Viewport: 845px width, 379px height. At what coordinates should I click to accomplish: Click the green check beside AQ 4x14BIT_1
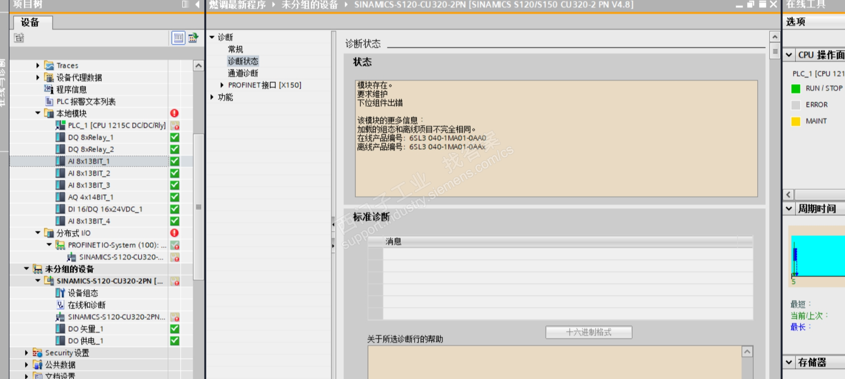175,197
